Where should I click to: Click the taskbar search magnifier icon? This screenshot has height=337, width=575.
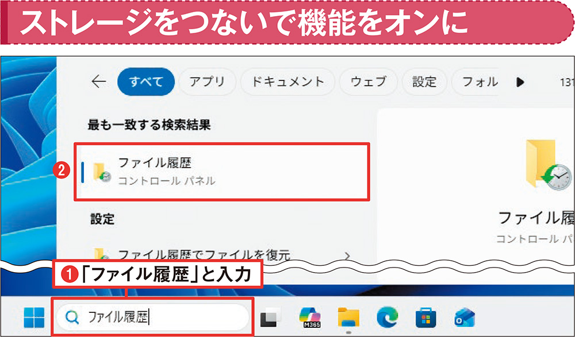coord(72,317)
